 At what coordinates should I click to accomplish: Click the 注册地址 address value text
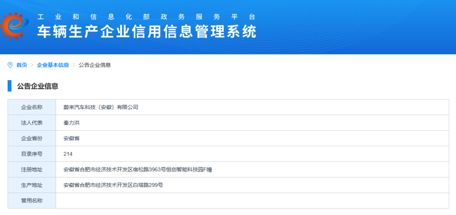point(138,169)
